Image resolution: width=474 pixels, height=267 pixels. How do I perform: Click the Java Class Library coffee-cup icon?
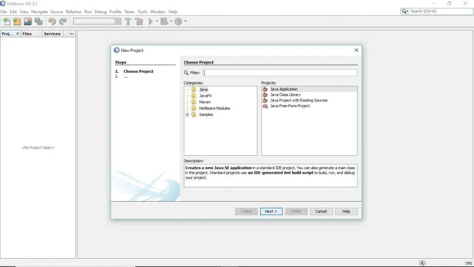[x=265, y=95]
